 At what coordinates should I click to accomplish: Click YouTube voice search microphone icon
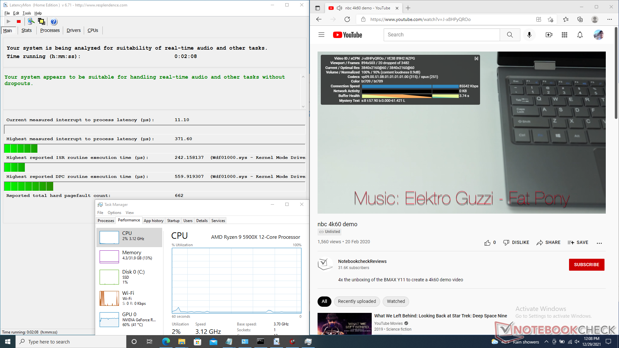tap(529, 35)
